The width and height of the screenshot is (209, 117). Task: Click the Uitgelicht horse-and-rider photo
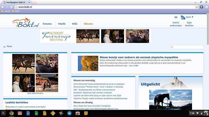pyautogui.click(x=171, y=100)
